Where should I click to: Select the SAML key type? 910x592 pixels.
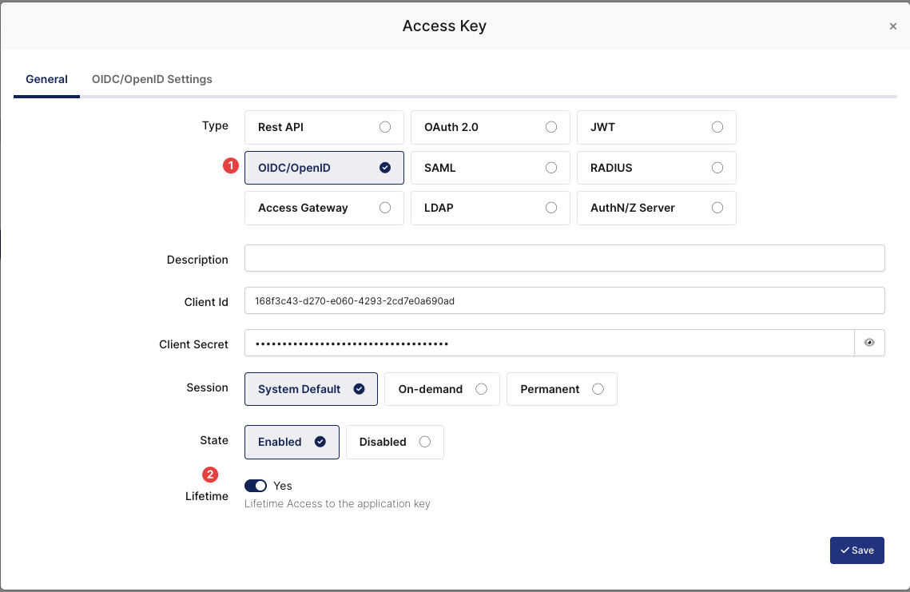[490, 168]
